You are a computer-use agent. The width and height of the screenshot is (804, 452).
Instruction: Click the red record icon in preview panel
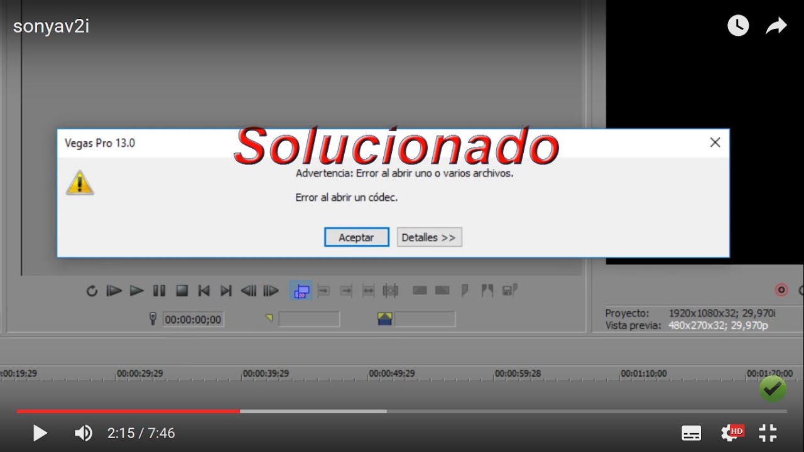[781, 290]
